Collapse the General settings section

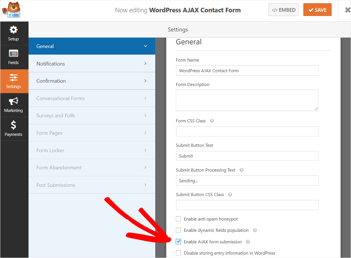tap(92, 46)
